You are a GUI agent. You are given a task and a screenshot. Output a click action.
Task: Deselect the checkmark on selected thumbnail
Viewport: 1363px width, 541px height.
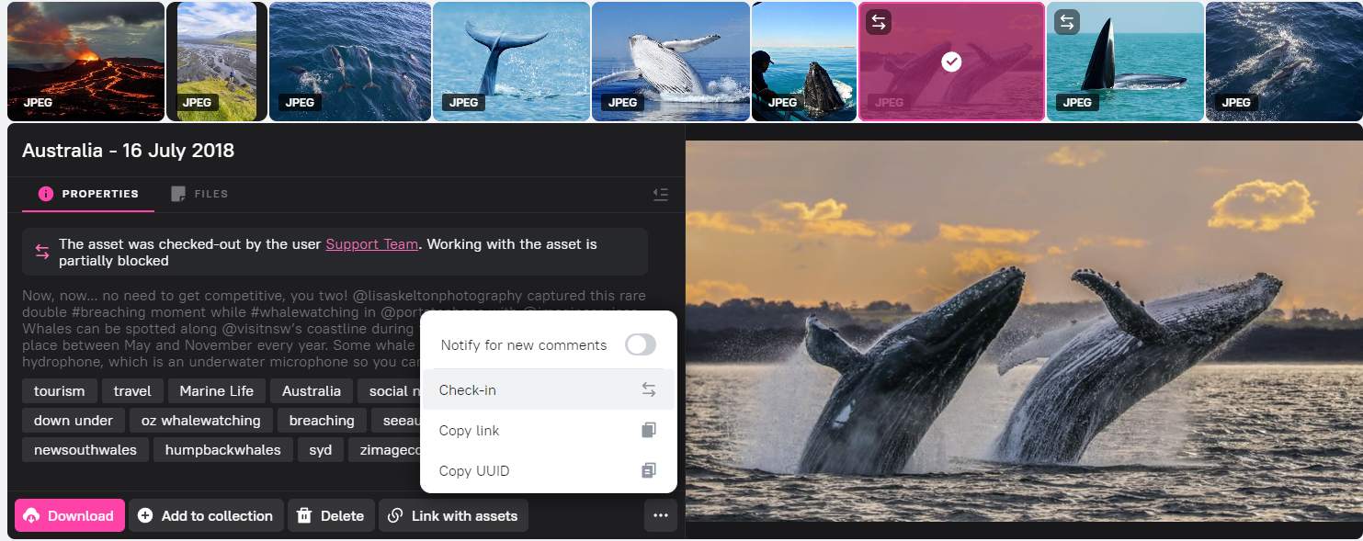[x=951, y=62]
